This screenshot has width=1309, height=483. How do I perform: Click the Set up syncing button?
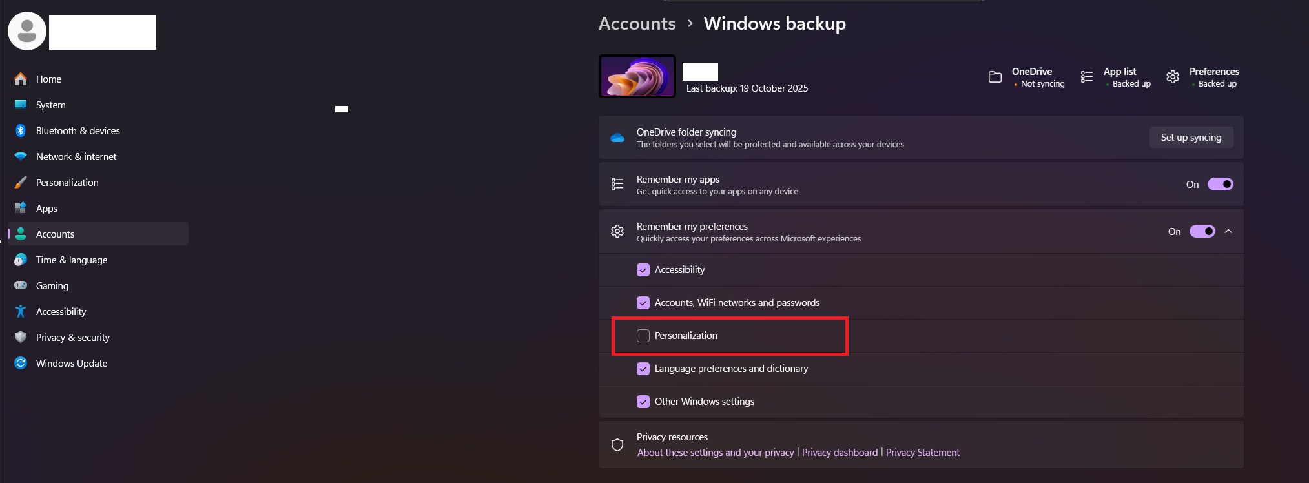[x=1191, y=137]
